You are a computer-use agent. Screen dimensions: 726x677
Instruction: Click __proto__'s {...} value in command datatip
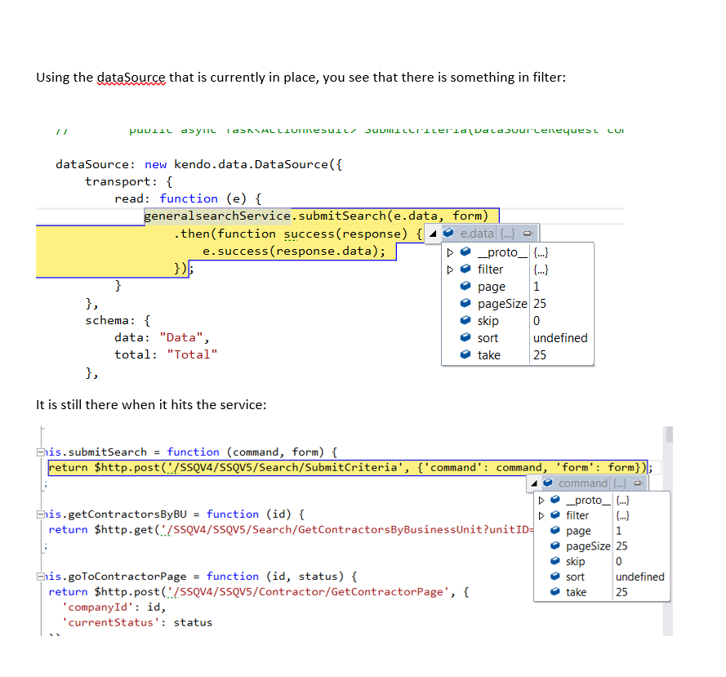[x=623, y=500]
